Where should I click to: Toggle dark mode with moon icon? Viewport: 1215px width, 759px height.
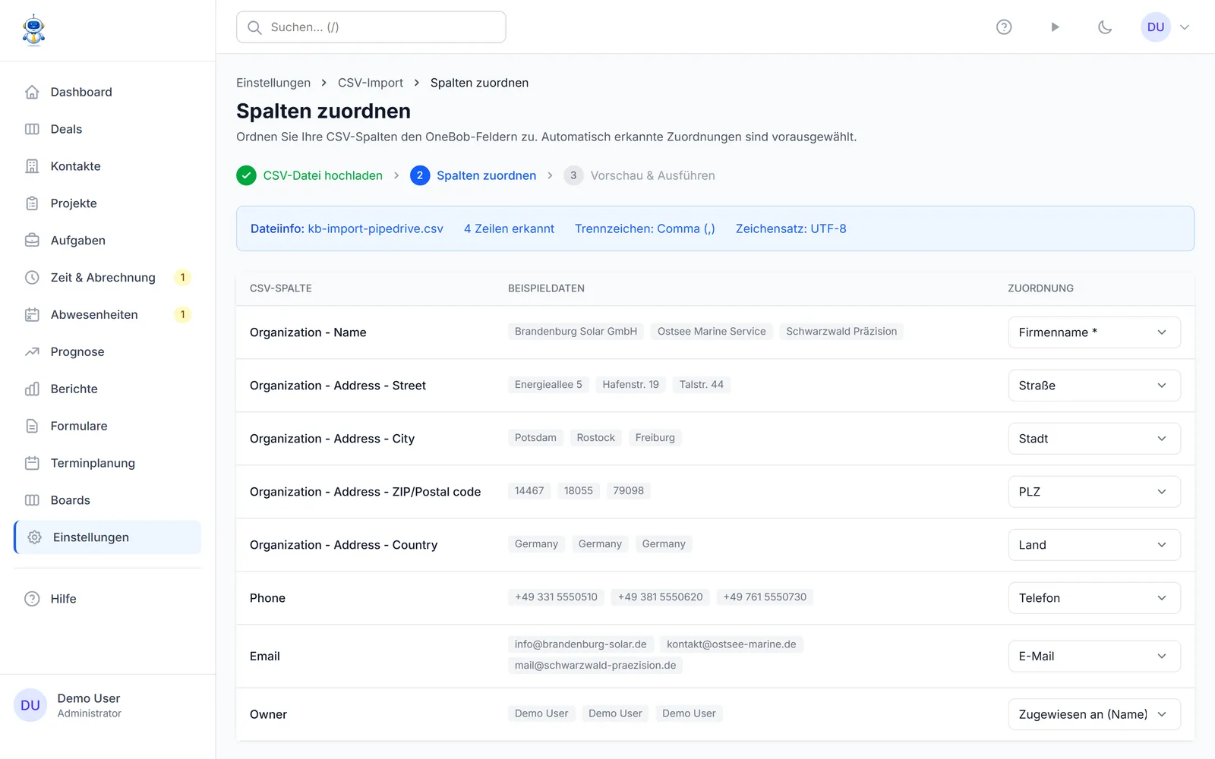click(x=1105, y=27)
